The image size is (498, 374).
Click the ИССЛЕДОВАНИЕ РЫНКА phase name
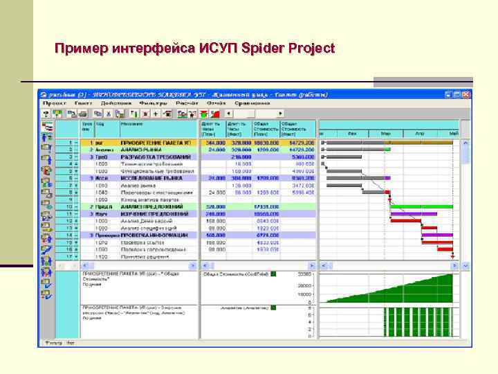click(151, 179)
